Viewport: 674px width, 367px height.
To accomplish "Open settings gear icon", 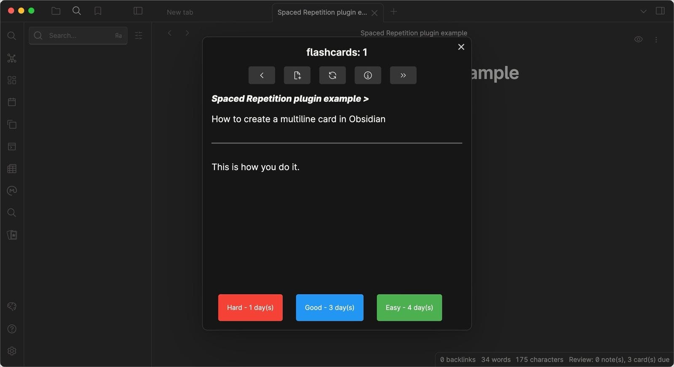I will tap(12, 351).
